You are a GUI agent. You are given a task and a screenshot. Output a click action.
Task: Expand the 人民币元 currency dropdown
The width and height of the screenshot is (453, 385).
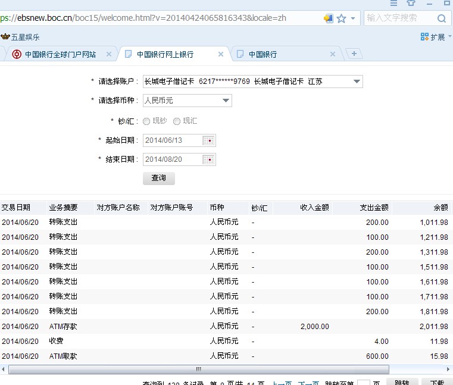[226, 101]
